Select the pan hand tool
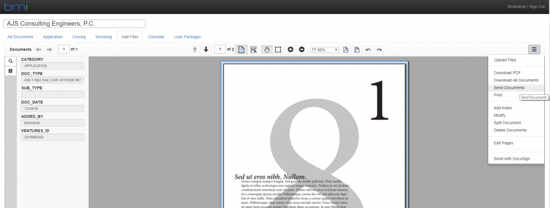The width and height of the screenshot is (550, 208). click(x=266, y=50)
